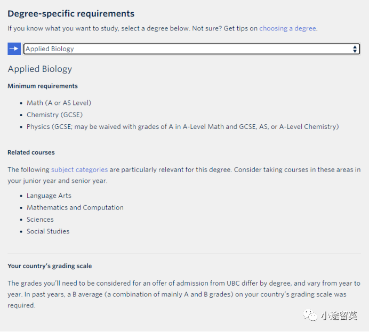Click the blue arrow icon beside degree selector
The width and height of the screenshot is (369, 332).
pyautogui.click(x=14, y=48)
